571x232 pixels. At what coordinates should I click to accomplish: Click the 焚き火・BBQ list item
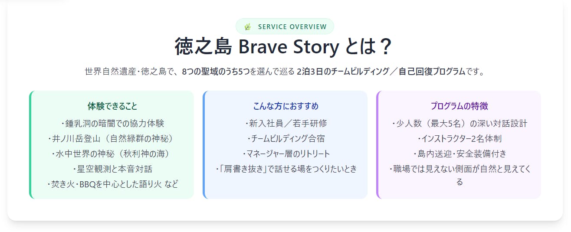[112, 184]
